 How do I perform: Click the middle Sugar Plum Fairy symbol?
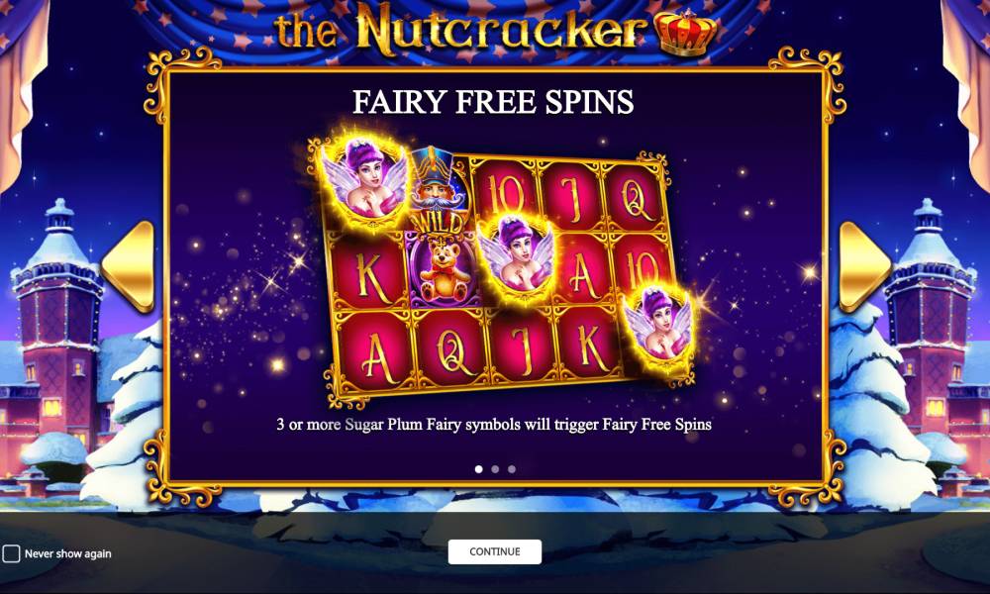click(x=516, y=255)
